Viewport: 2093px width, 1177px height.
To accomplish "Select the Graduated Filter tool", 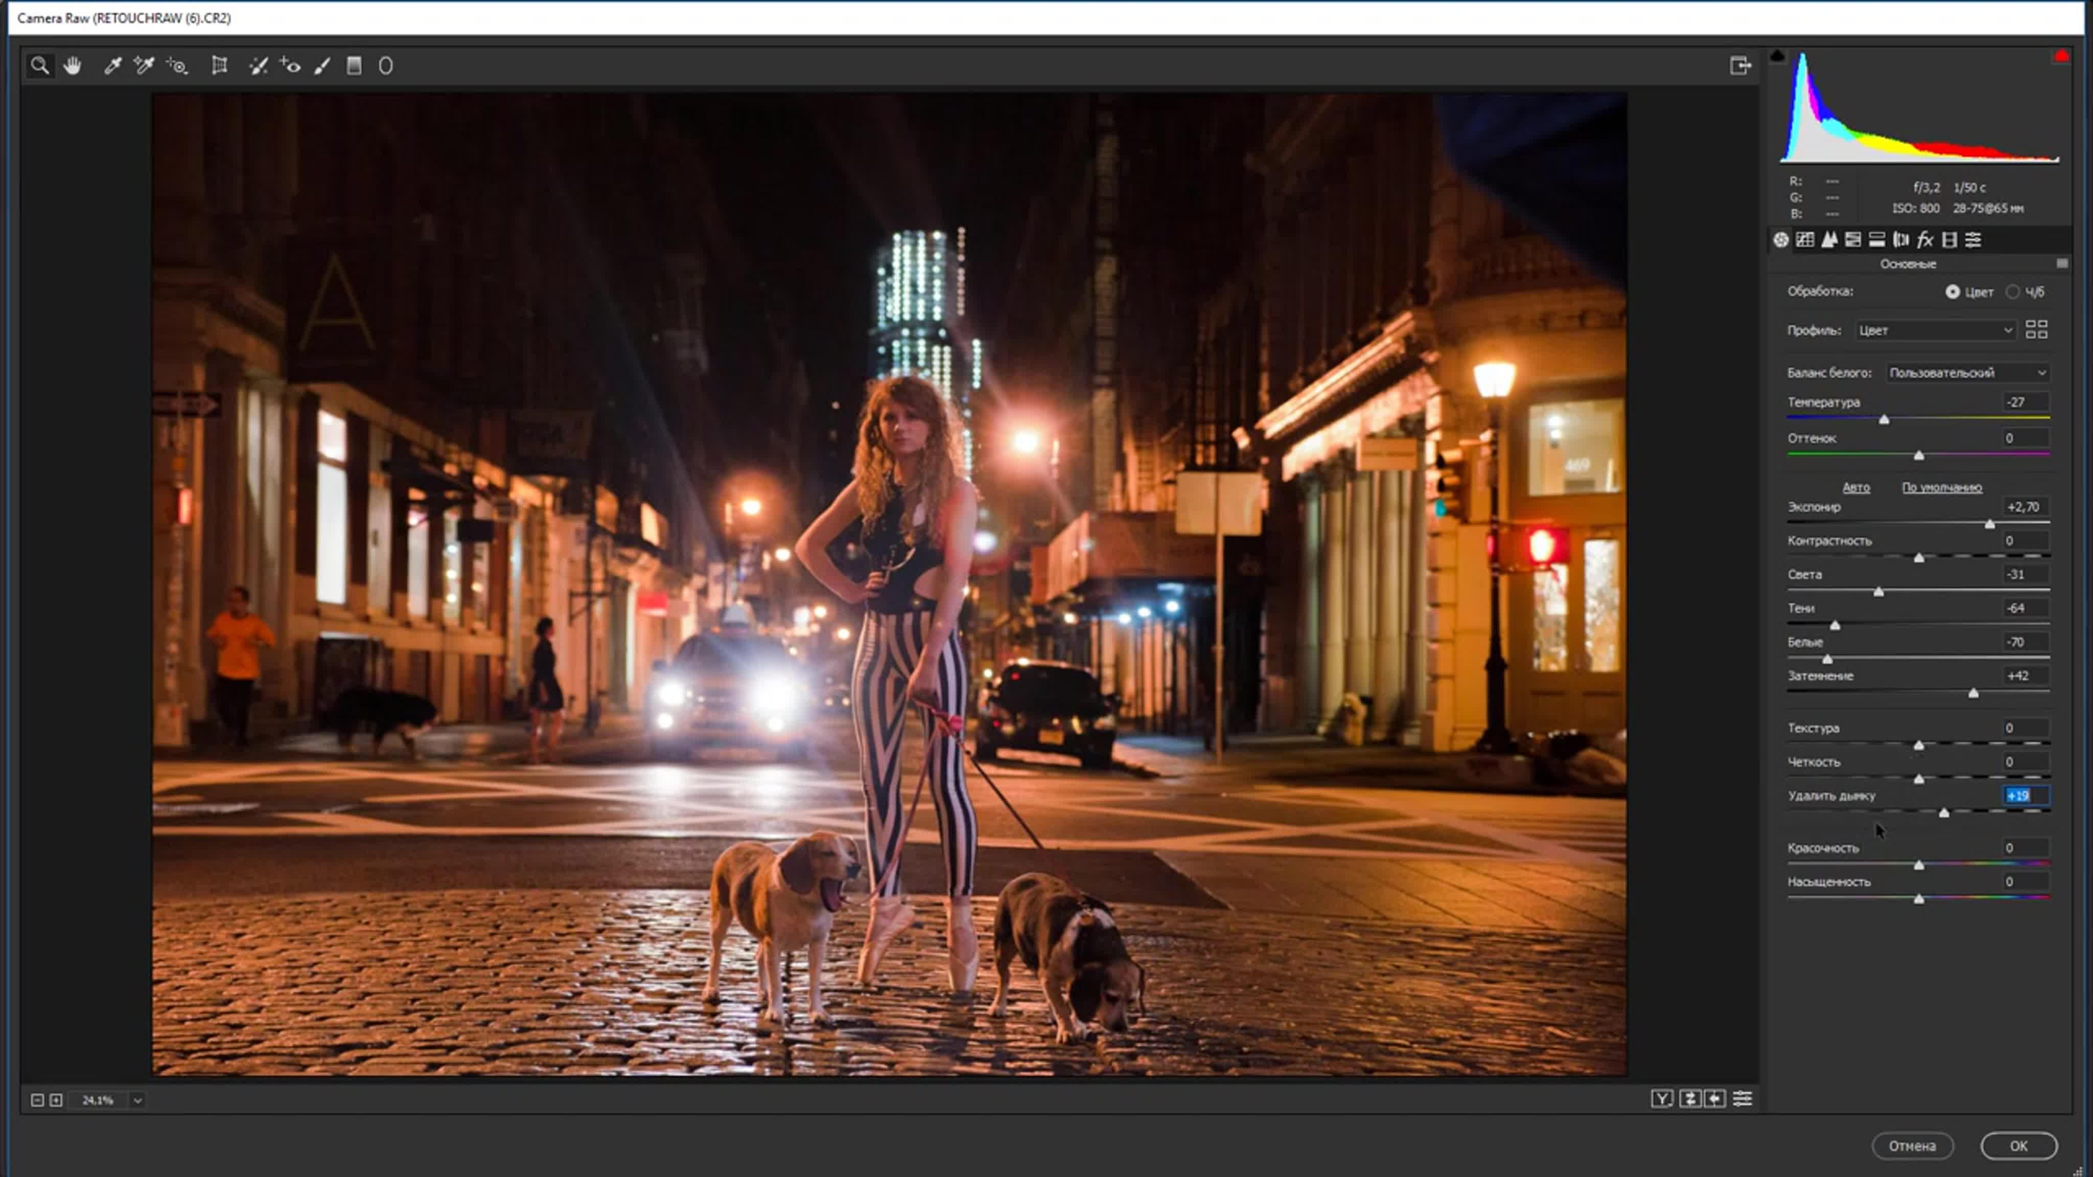I will [x=354, y=66].
